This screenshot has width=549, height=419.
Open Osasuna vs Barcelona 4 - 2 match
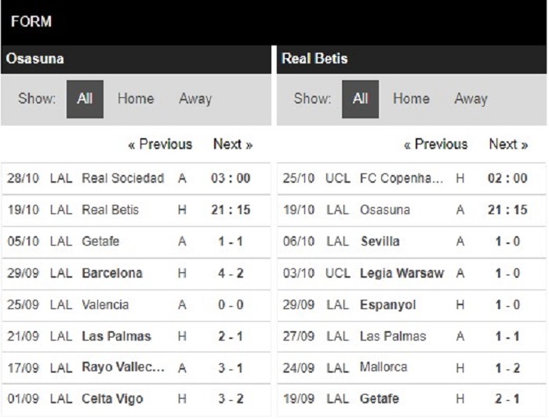point(136,273)
